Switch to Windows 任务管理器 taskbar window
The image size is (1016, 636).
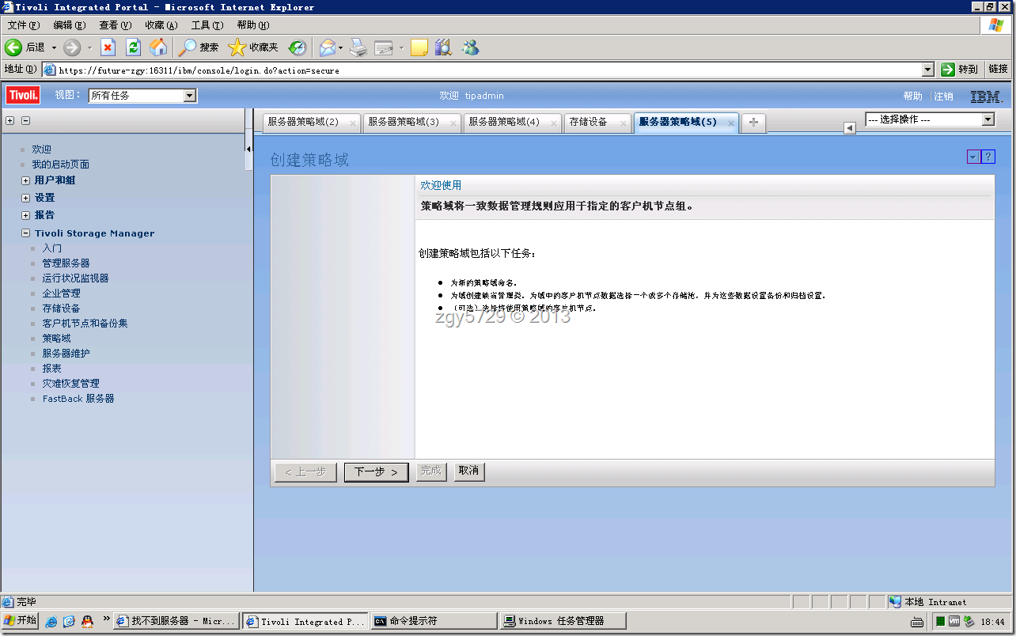pyautogui.click(x=563, y=621)
